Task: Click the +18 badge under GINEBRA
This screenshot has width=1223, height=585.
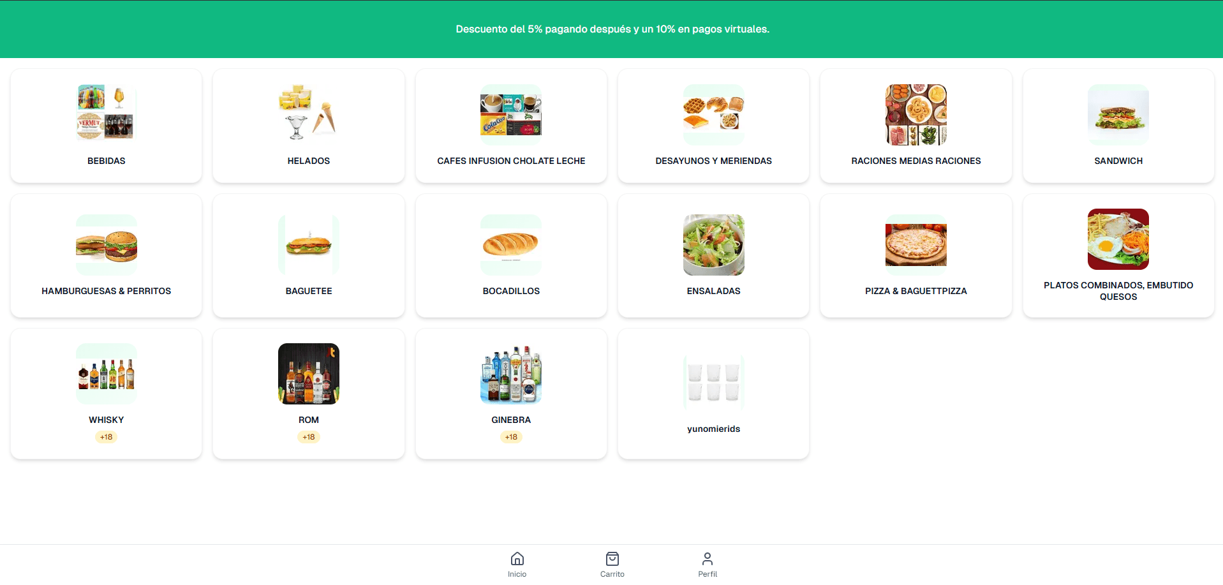Action: click(511, 437)
